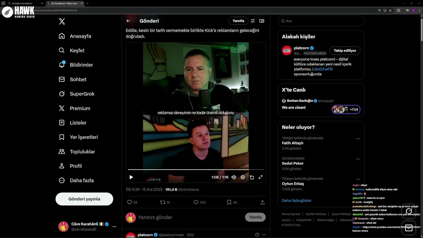The height and width of the screenshot is (238, 423).
Task: Click the Profil person icon
Action: point(62,166)
